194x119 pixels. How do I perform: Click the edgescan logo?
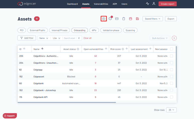[x=27, y=4]
